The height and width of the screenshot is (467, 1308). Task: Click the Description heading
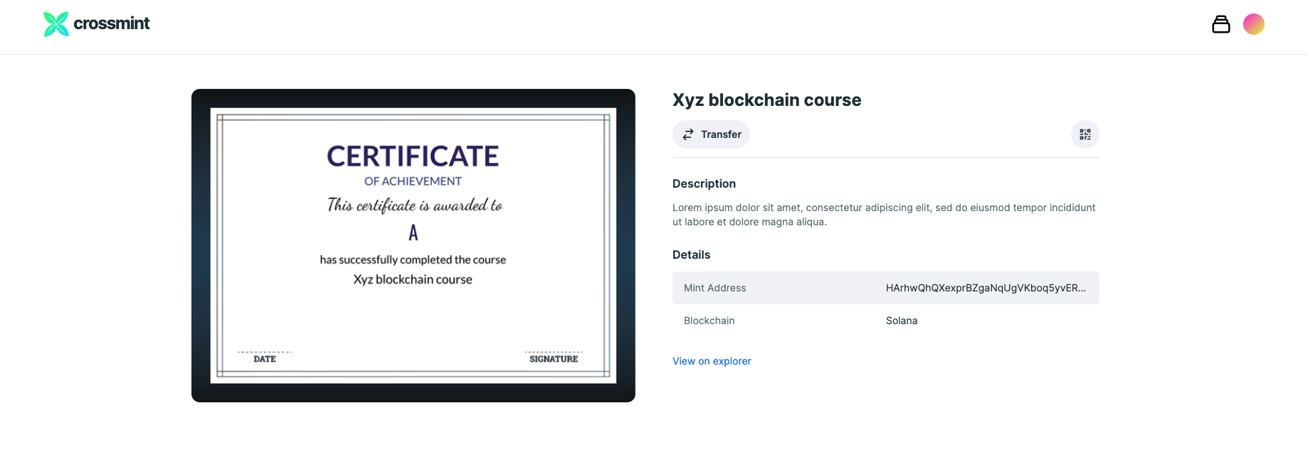[x=704, y=183]
